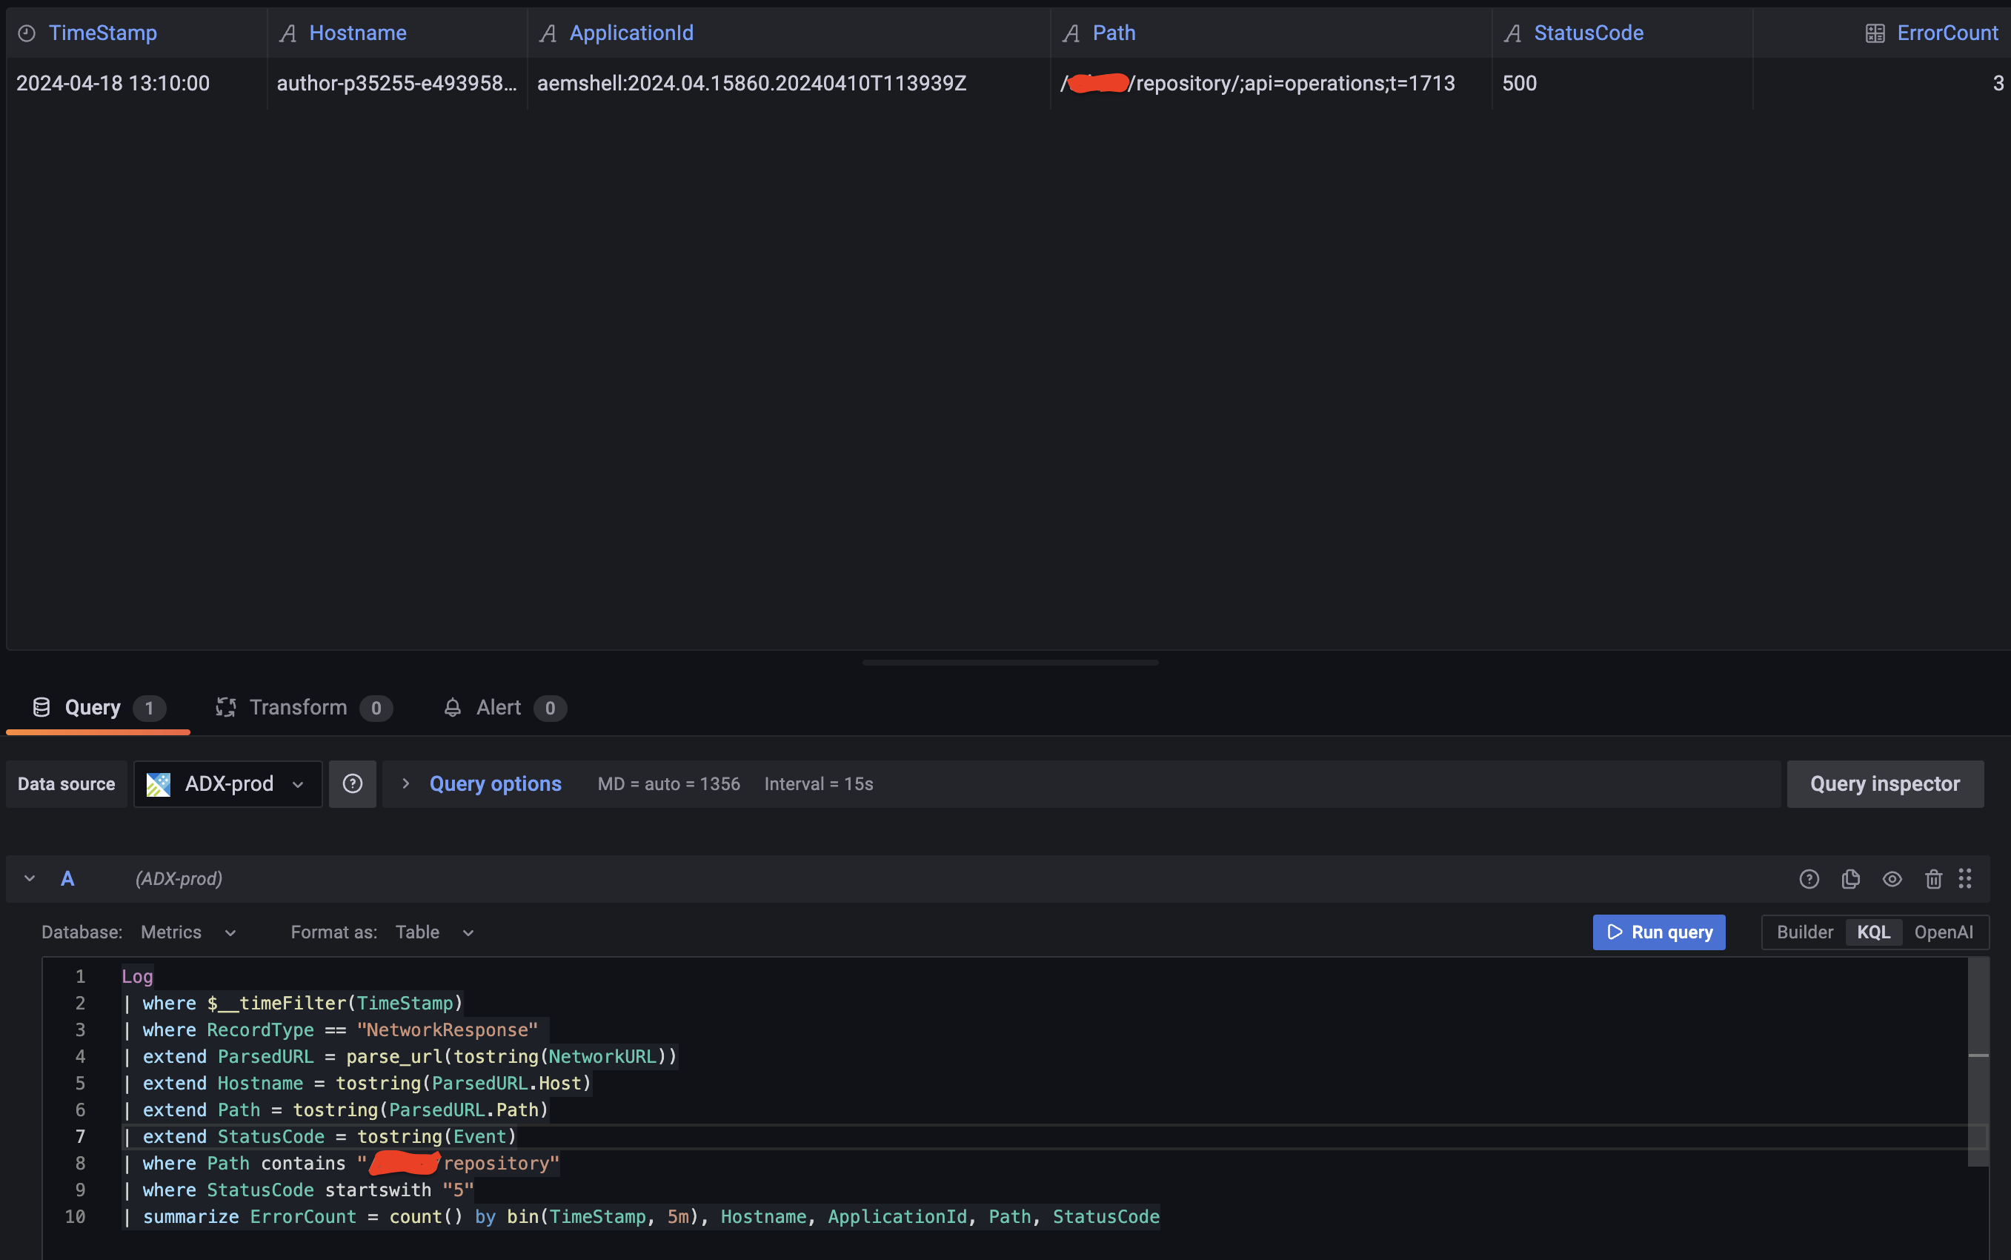Click the drag handle icon for query A
Image resolution: width=2011 pixels, height=1260 pixels.
coord(1965,878)
